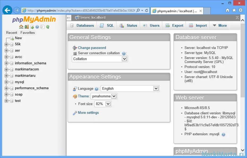Viewport: 247px width, 158px height.
Task: Expand the performance_schema node
Action: click(x=6, y=88)
